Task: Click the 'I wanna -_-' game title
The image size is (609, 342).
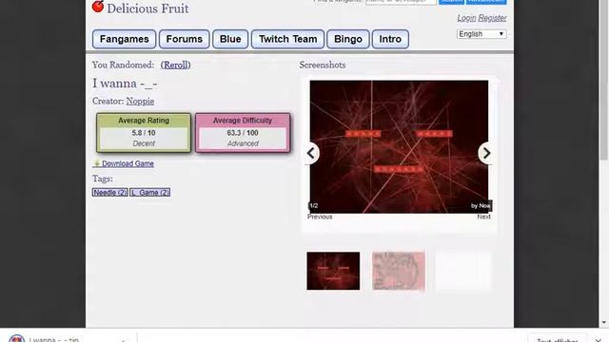Action: [125, 84]
